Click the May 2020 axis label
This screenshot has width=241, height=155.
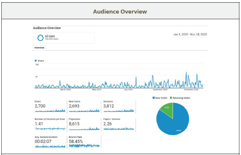coord(97,90)
